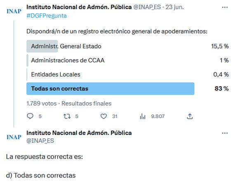Open the 23 jun. tweet date link
This screenshot has height=182, width=235.
174,7
